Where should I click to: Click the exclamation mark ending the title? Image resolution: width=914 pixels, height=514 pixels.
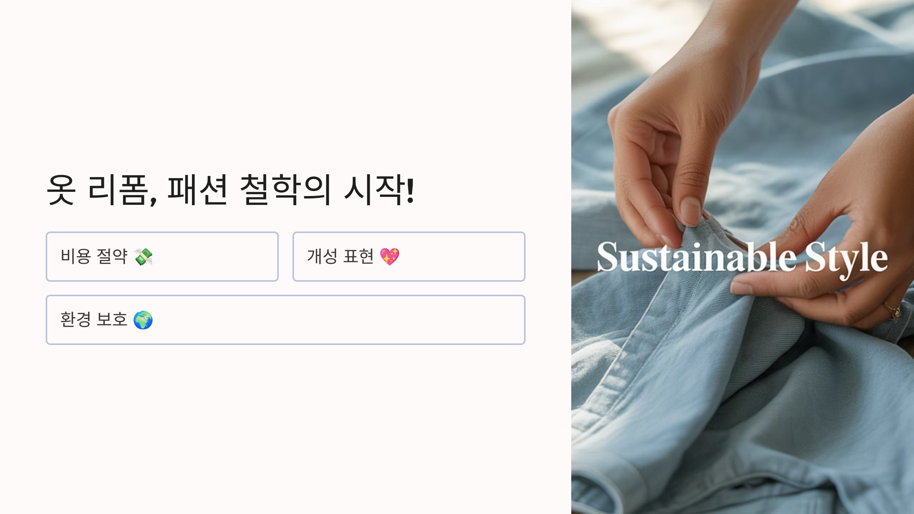(410, 190)
